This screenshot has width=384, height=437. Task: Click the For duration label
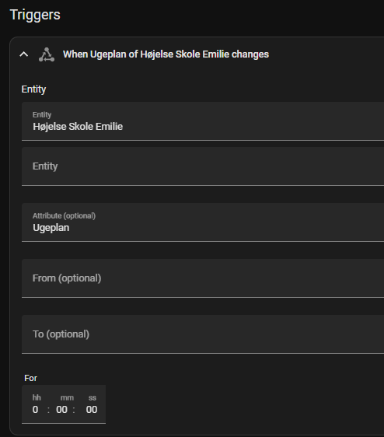pyautogui.click(x=30, y=378)
